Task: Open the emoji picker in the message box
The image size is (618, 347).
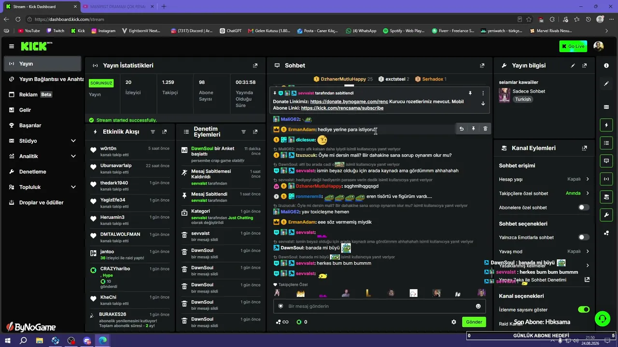Action: click(x=478, y=306)
